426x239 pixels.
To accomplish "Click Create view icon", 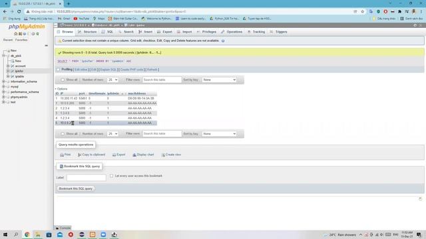I will coord(163,155).
